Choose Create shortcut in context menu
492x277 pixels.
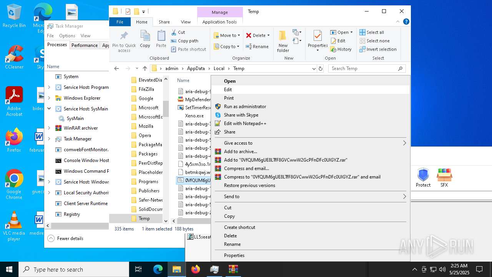pos(311,227)
